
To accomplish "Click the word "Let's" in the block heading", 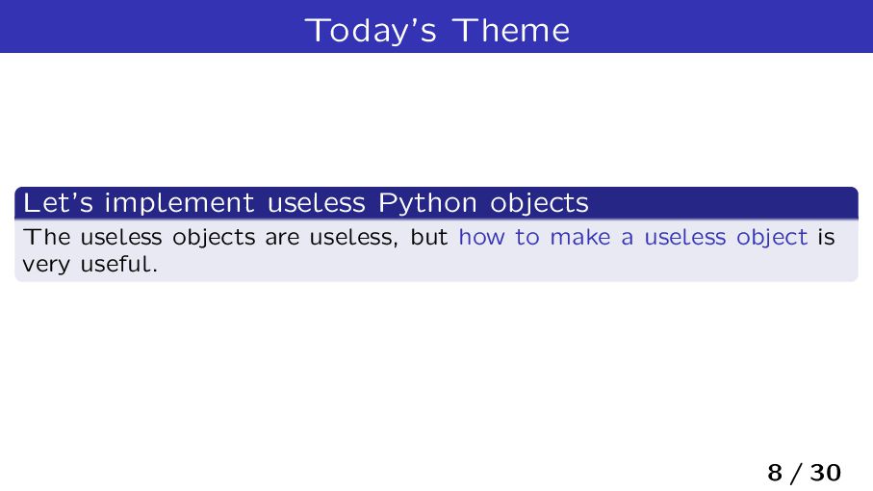I will pyautogui.click(x=58, y=202).
